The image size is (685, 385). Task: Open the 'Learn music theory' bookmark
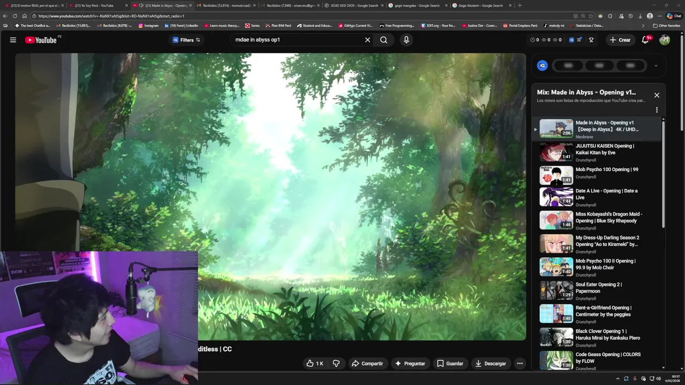tap(222, 26)
